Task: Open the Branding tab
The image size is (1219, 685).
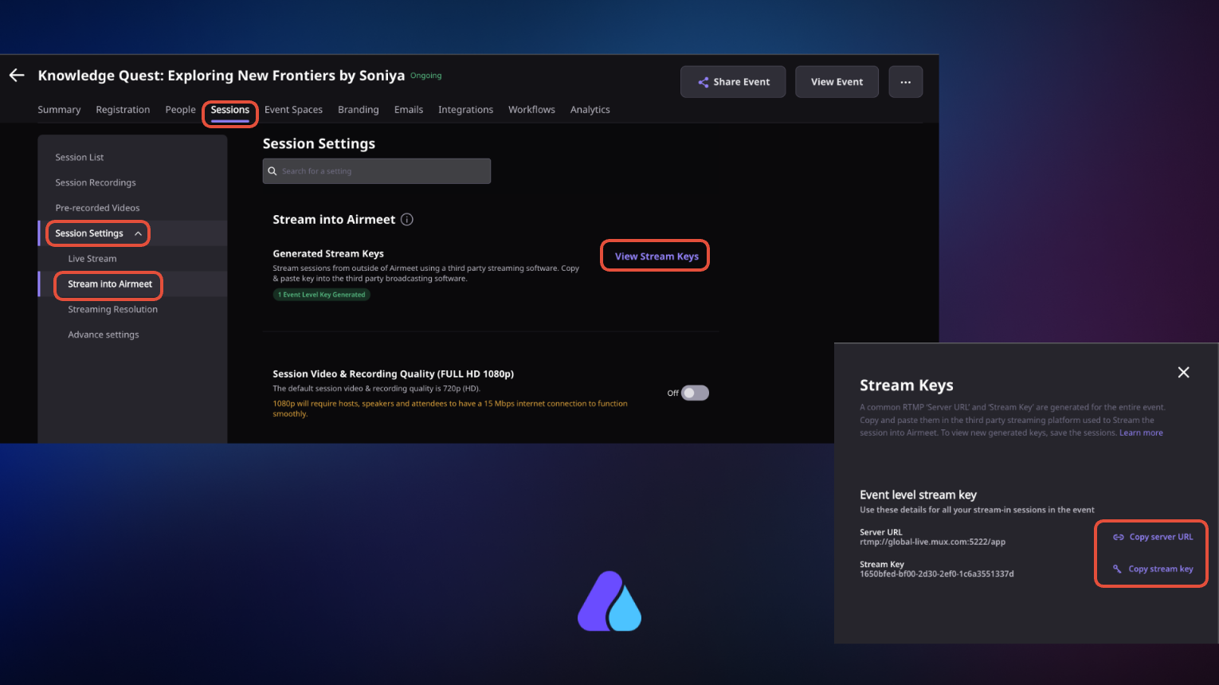Action: pyautogui.click(x=358, y=110)
